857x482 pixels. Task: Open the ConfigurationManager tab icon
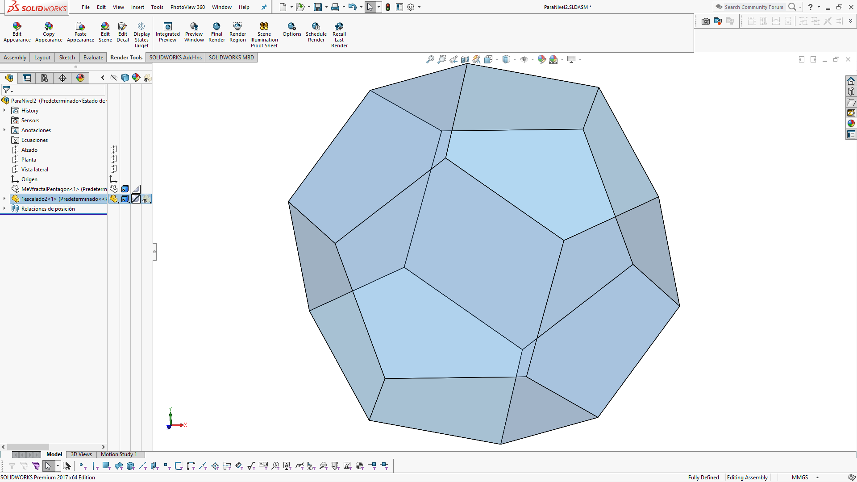(x=45, y=78)
